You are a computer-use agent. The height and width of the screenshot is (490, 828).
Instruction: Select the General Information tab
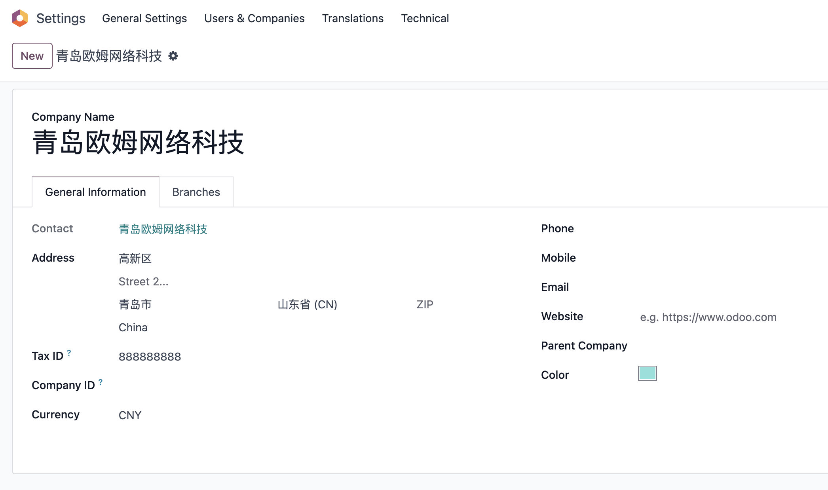(x=95, y=192)
